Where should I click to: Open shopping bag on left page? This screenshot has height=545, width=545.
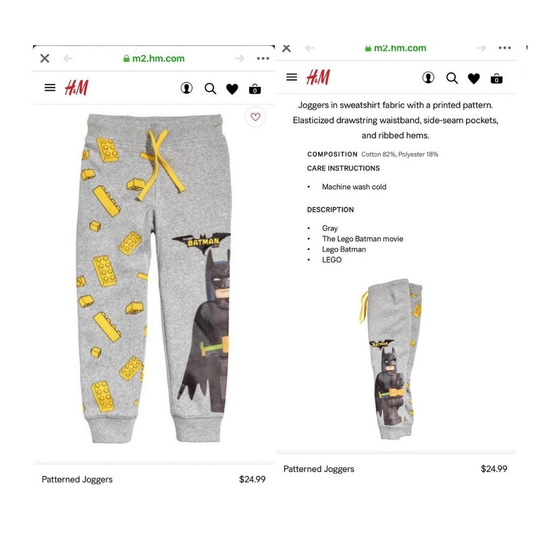pyautogui.click(x=255, y=89)
